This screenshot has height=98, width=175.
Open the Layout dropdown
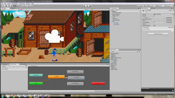(170, 6)
